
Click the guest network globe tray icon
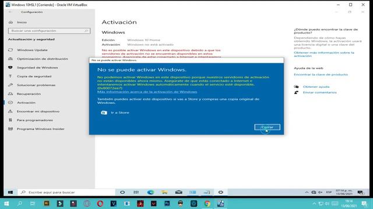(314, 192)
